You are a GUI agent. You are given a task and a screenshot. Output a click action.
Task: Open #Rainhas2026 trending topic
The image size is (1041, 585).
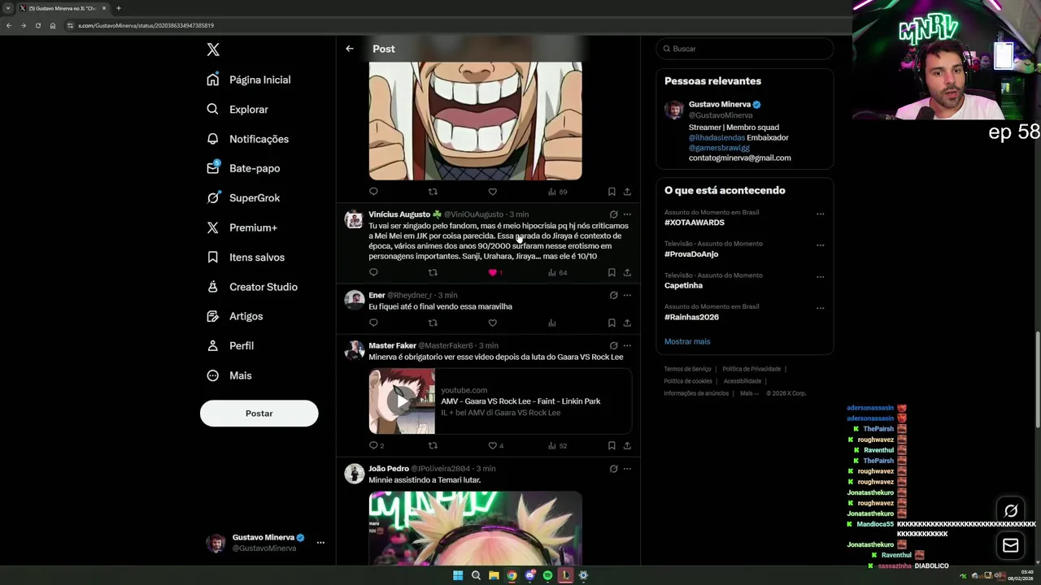pyautogui.click(x=691, y=318)
